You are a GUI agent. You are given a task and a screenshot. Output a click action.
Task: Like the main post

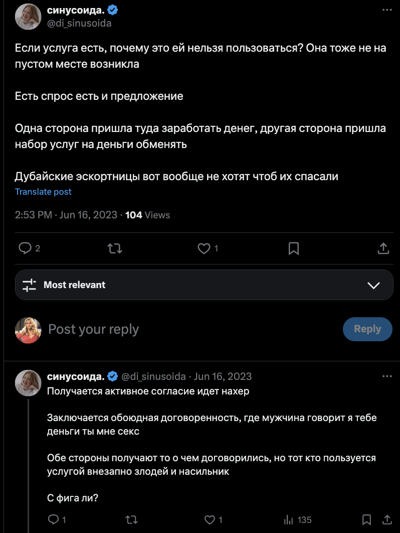coord(204,248)
